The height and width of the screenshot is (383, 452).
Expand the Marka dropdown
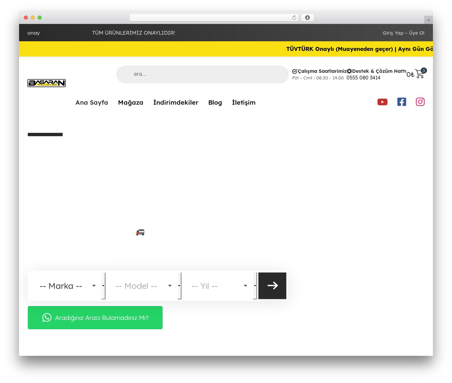pyautogui.click(x=66, y=286)
